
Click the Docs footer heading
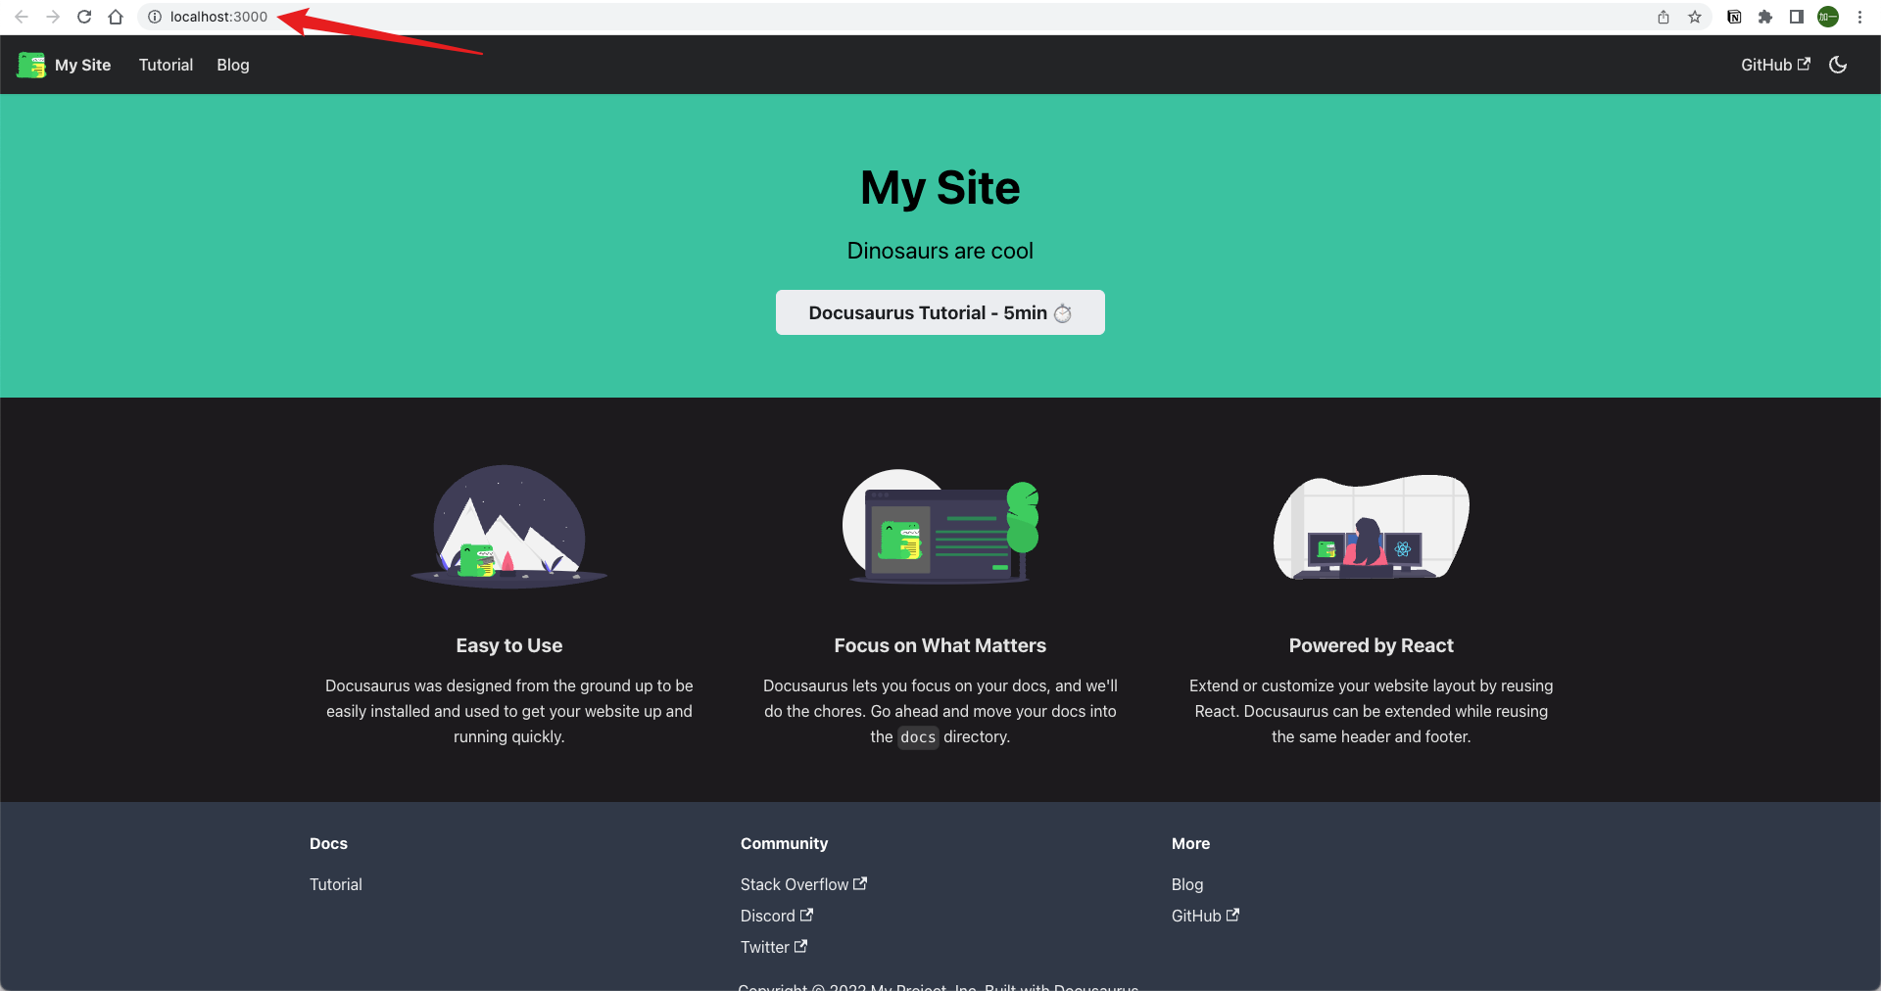click(328, 843)
